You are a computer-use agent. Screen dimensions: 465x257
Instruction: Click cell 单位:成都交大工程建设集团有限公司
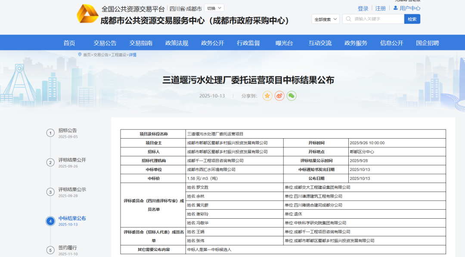[365, 187]
